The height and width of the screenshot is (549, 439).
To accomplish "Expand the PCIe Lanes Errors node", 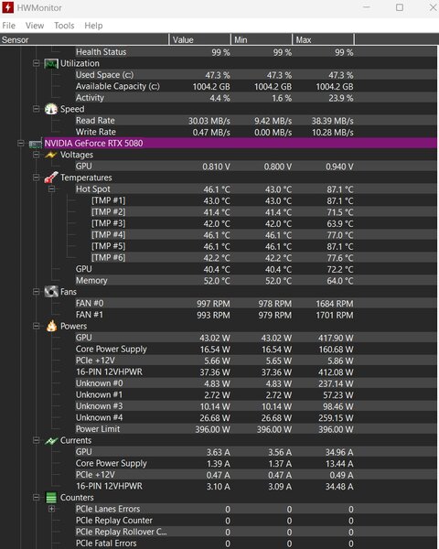I will coord(51,509).
